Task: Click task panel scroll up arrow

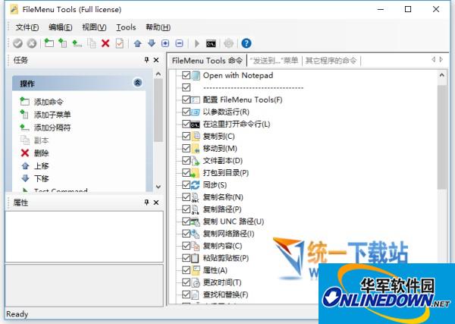Action: 158,74
